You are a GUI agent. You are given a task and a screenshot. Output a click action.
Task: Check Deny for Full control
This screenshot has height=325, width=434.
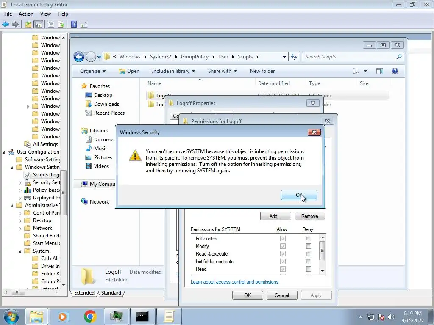coord(308,238)
